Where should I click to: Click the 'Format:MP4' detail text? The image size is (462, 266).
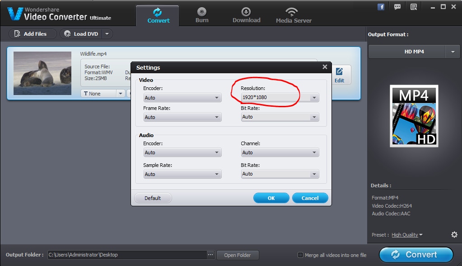point(385,198)
